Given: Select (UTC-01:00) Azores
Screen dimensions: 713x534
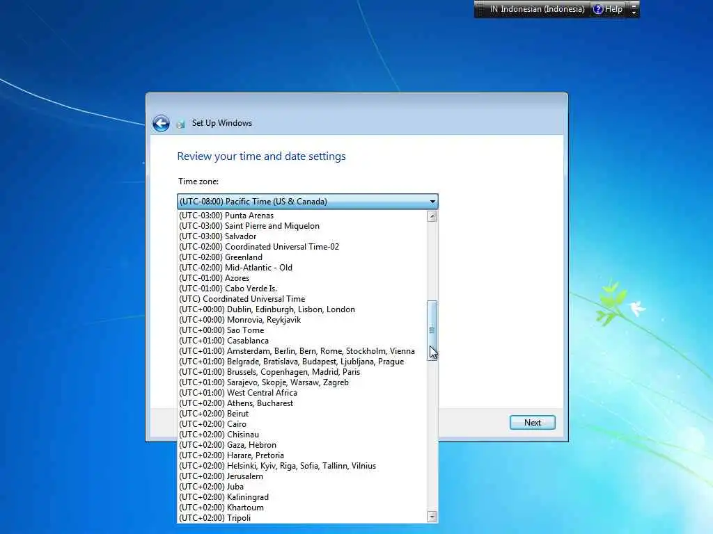Looking at the screenshot, I should click(x=302, y=278).
